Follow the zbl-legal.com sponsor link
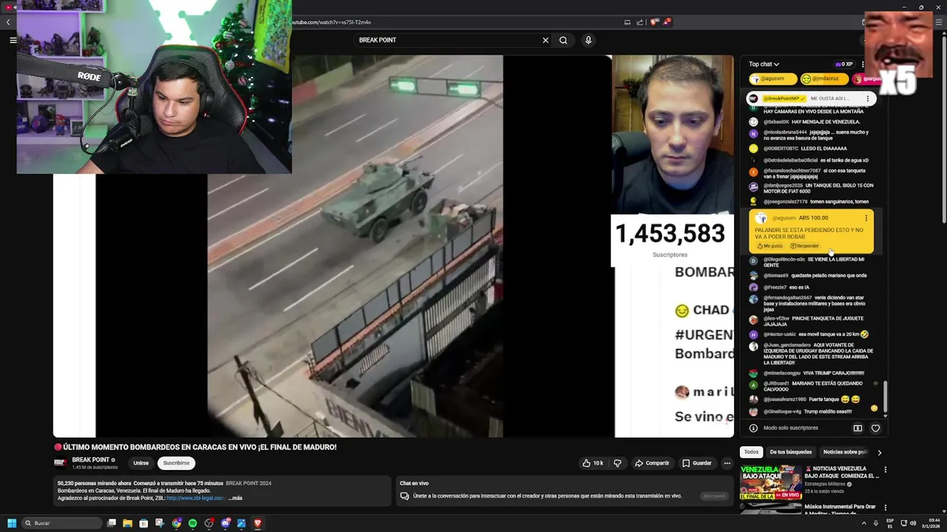Image resolution: width=947 pixels, height=532 pixels. (x=196, y=498)
